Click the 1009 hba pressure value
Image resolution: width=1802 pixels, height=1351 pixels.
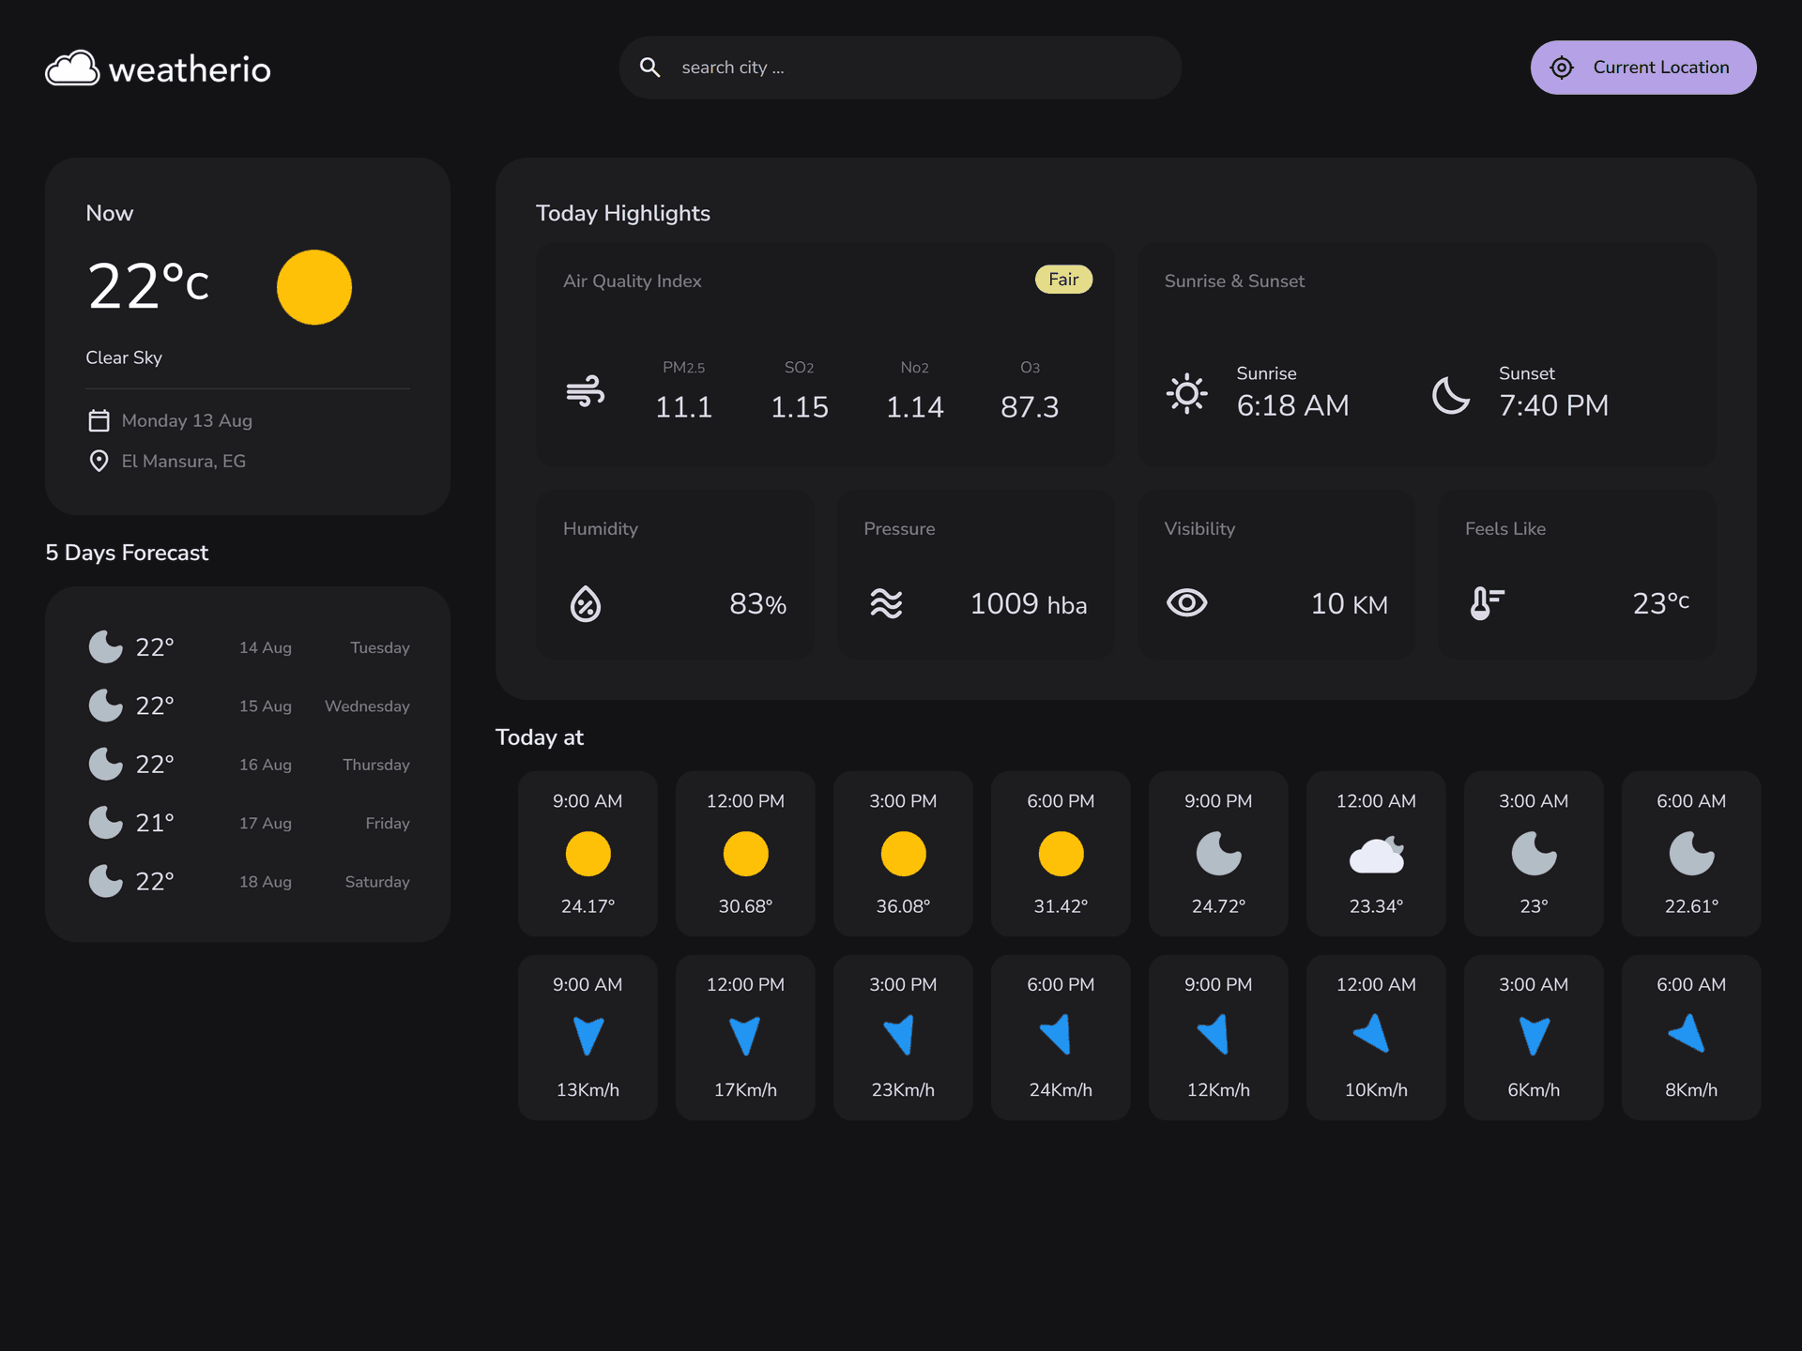(1029, 604)
